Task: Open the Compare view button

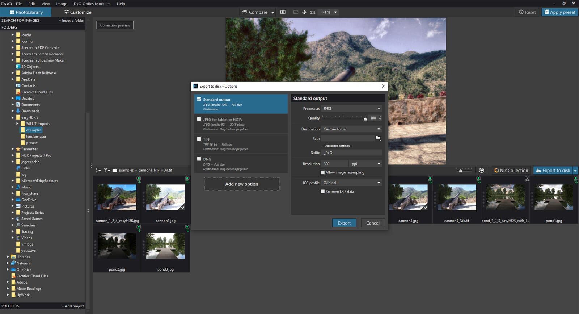Action: 255,12
